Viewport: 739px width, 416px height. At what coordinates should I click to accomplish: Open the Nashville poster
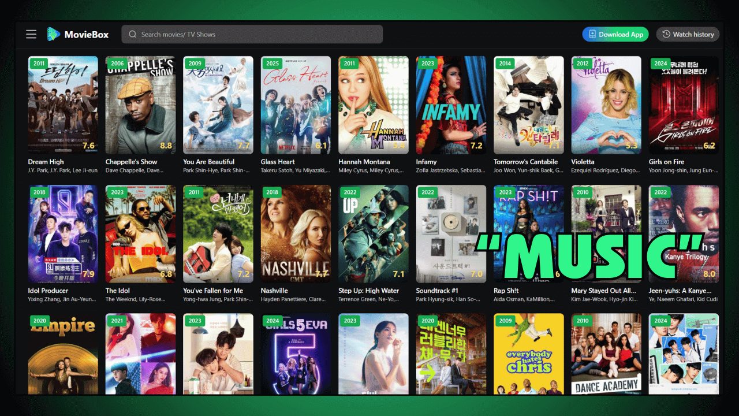pyautogui.click(x=296, y=233)
